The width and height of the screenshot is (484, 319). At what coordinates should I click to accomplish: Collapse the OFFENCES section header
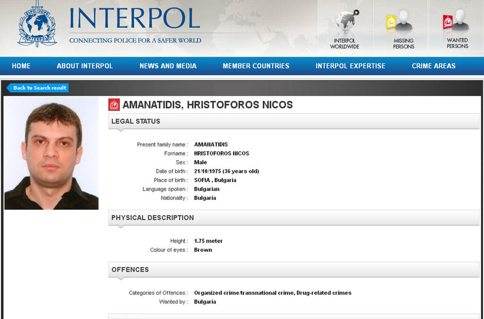pos(294,270)
